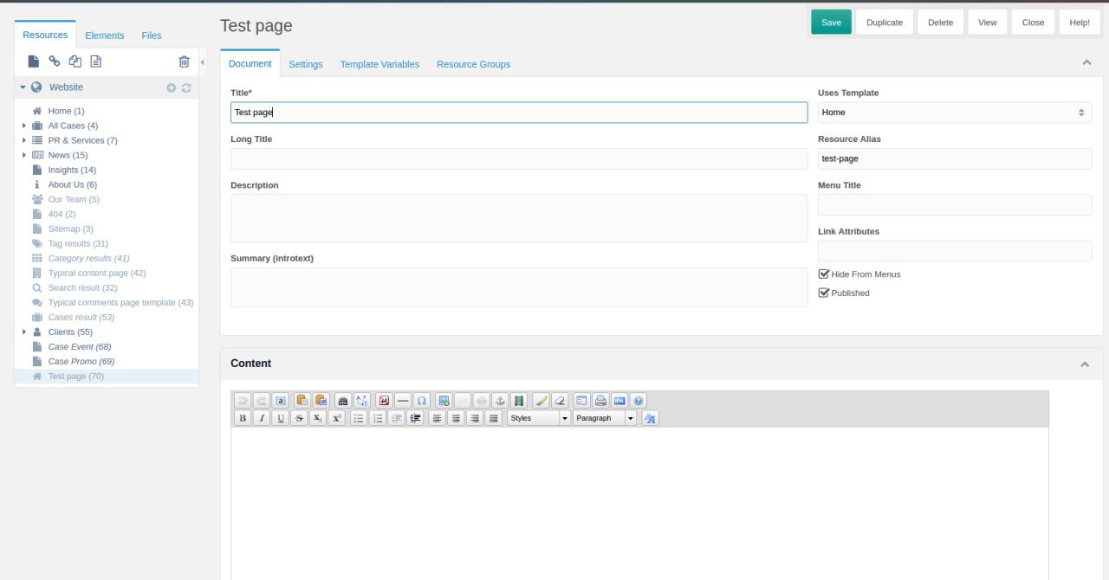The height and width of the screenshot is (580, 1109).
Task: Open the find binoculars tool
Action: [x=342, y=401]
